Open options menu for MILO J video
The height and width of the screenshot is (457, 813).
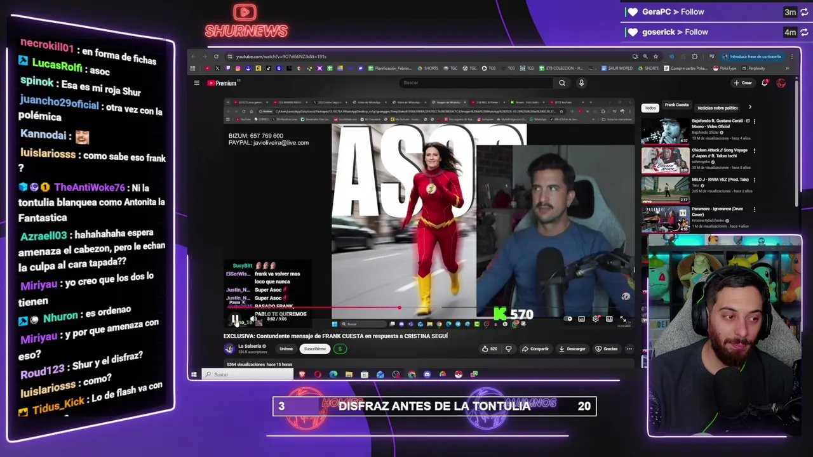pyautogui.click(x=755, y=180)
